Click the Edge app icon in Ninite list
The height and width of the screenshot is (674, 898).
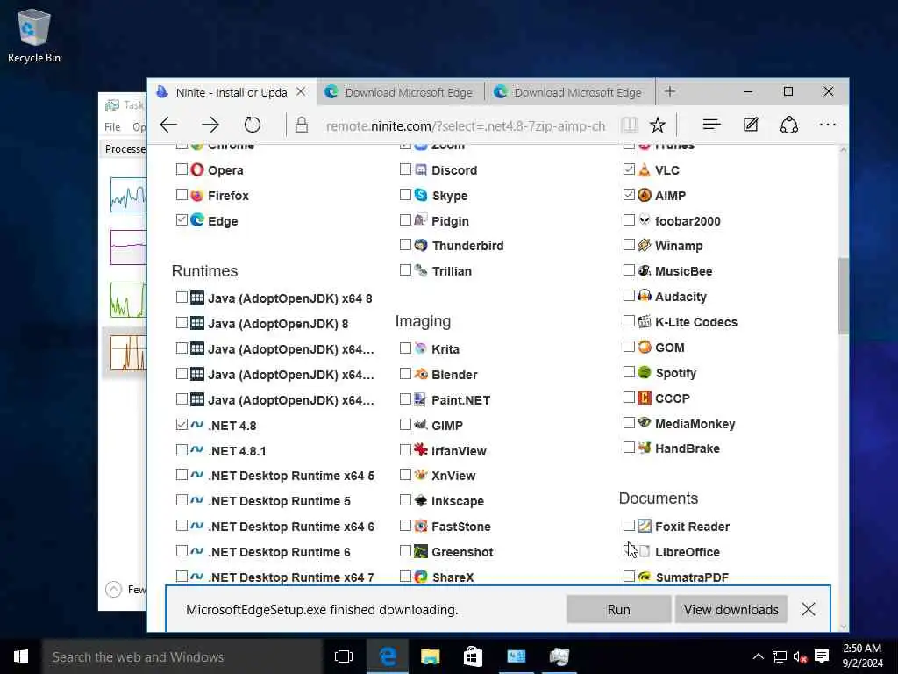[197, 220]
